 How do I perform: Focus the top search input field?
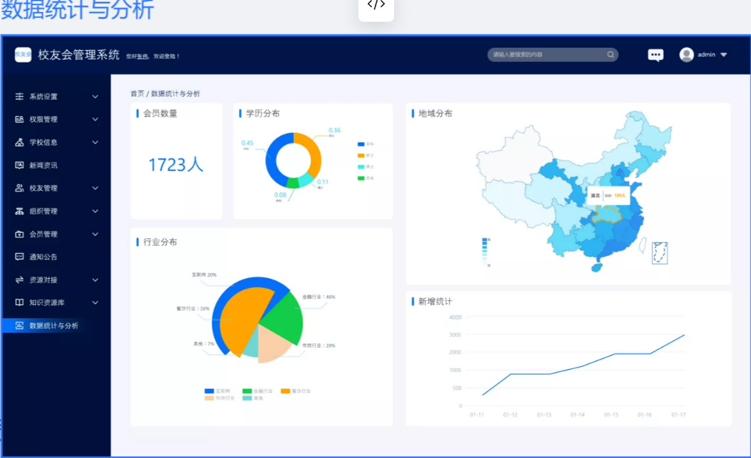[545, 55]
